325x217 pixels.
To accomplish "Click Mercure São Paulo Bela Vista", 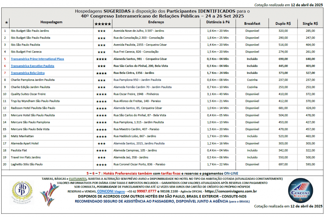I will pos(30,129).
